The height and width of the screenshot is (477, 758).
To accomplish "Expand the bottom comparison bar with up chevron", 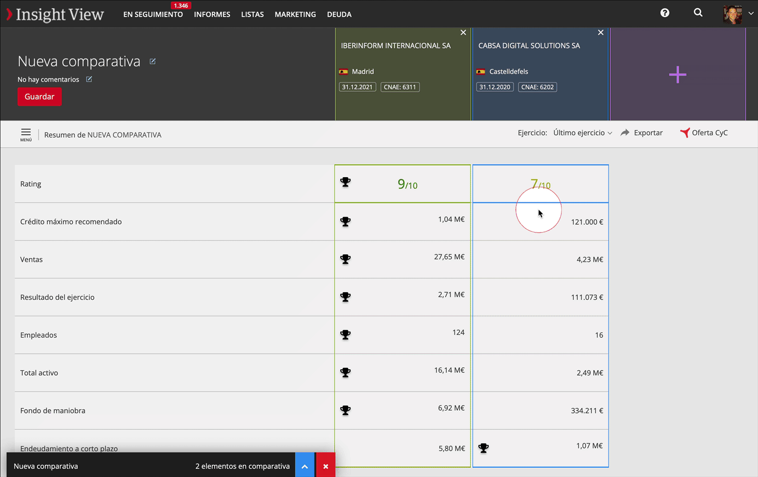I will tap(305, 466).
